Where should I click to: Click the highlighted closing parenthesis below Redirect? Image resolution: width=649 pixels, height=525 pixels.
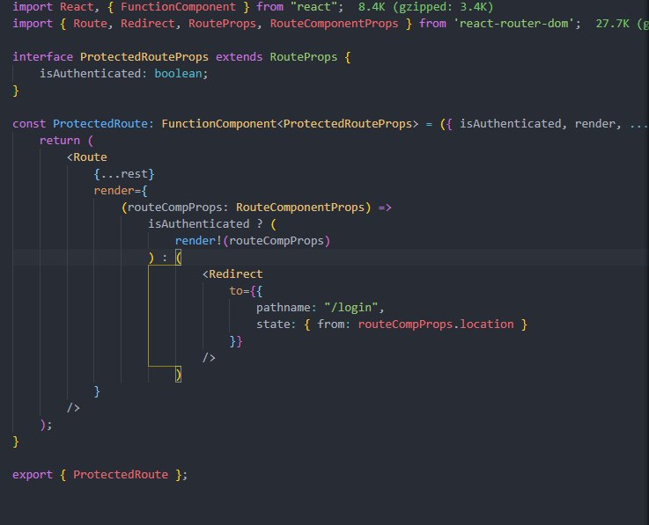click(x=179, y=375)
